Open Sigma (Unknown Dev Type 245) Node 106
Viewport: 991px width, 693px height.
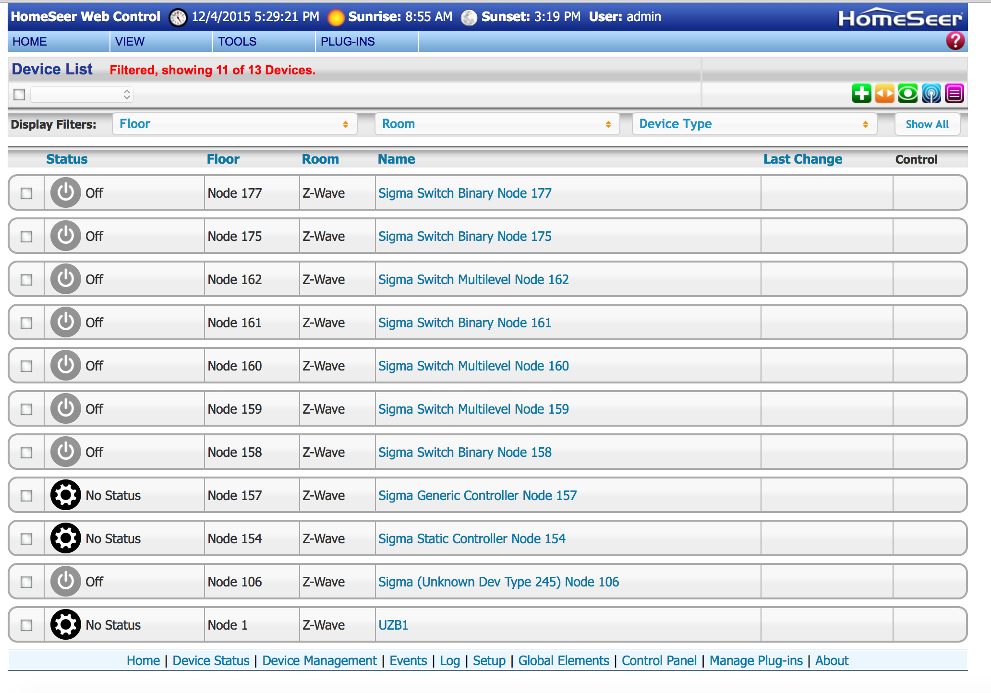(x=499, y=582)
